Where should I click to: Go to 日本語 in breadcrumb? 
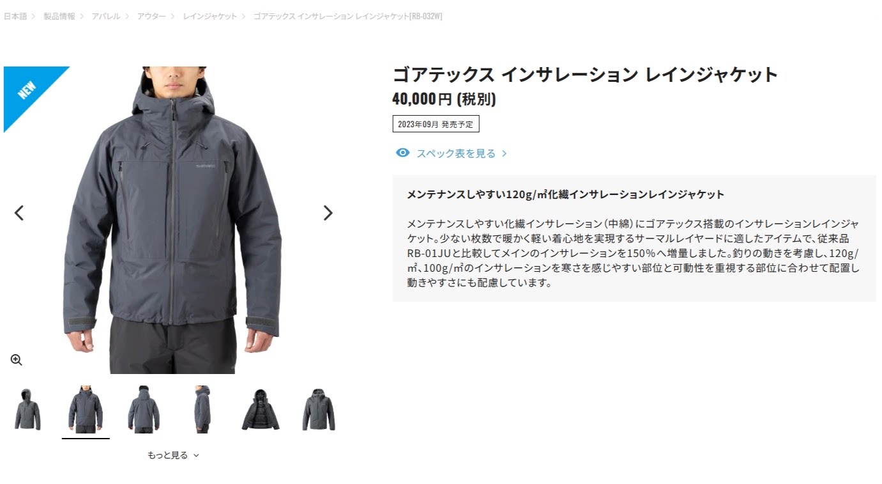coord(15,16)
